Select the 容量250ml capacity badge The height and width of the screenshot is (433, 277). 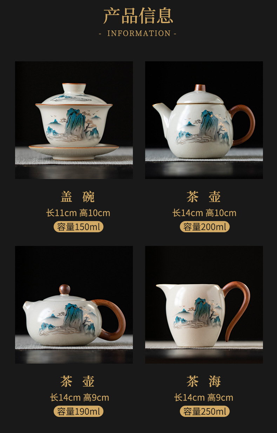[205, 411]
